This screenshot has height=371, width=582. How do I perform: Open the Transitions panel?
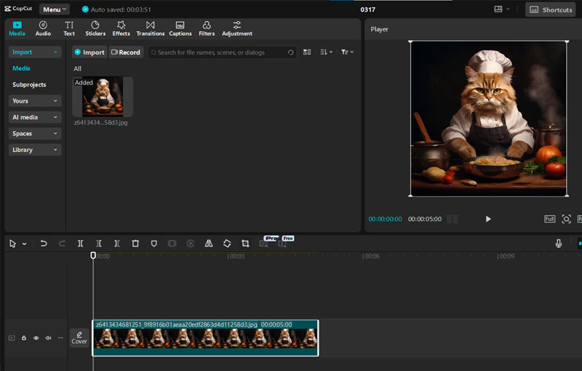[151, 28]
